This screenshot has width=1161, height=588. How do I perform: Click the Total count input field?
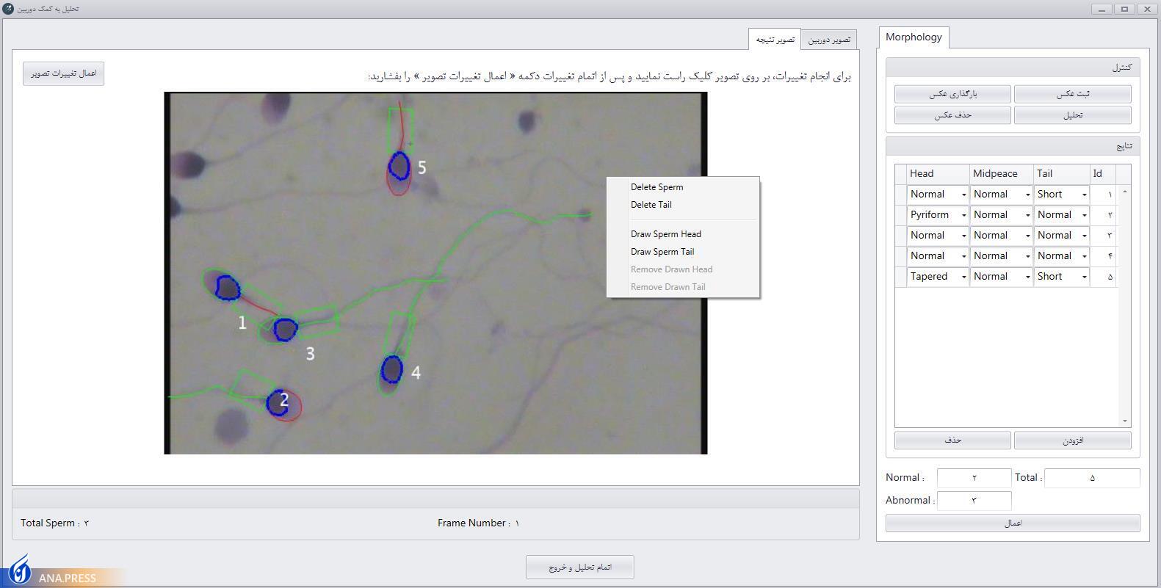(x=1091, y=478)
